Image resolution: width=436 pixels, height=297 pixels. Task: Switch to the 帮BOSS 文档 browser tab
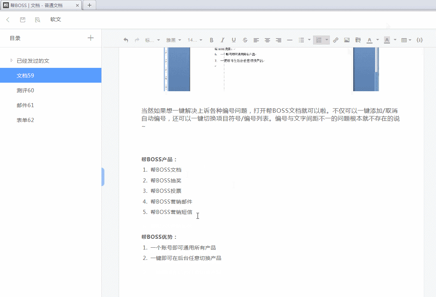click(37, 5)
